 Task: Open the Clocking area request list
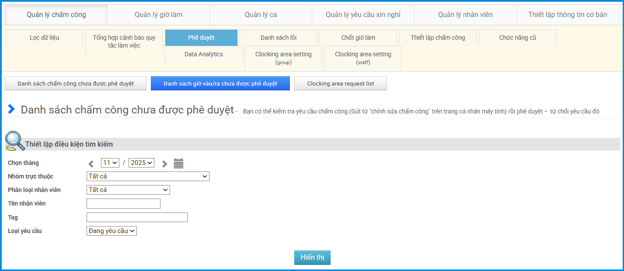(x=340, y=84)
